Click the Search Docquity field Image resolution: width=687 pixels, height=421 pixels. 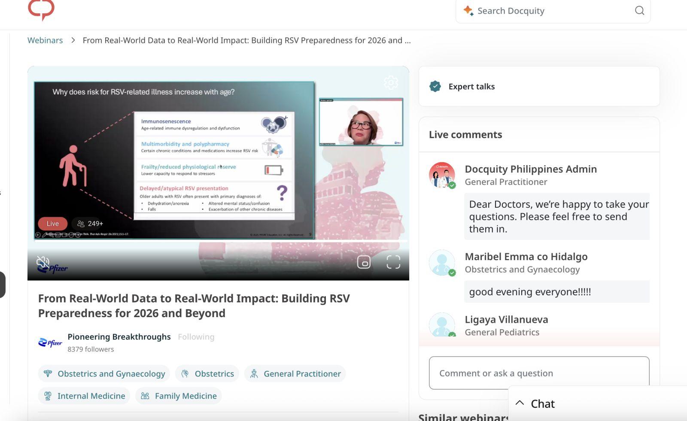coord(553,11)
